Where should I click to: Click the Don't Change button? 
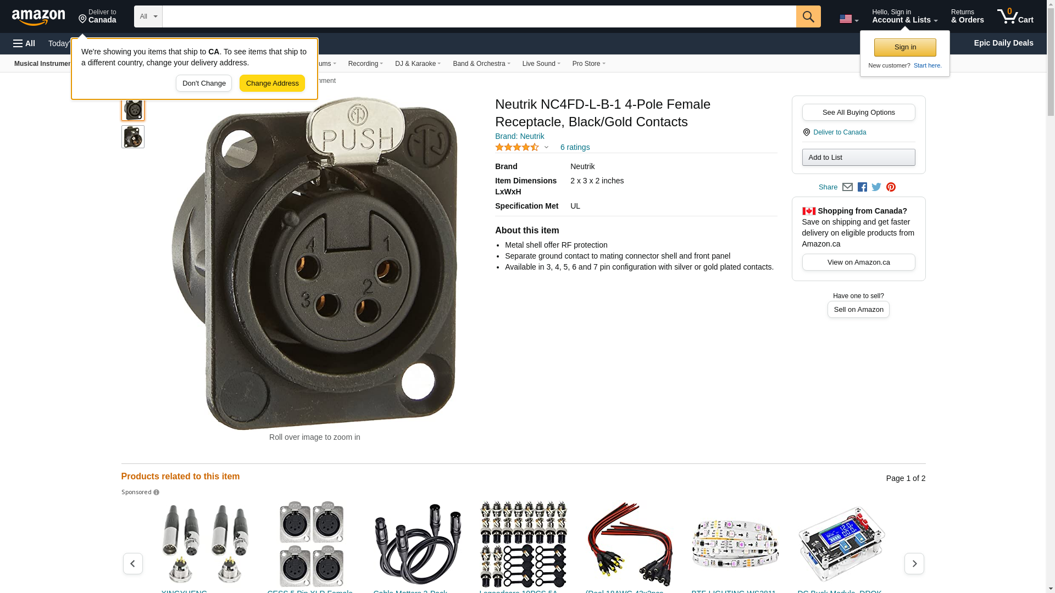coord(204,83)
